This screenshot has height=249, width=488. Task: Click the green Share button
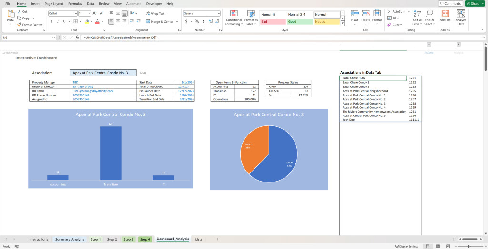click(475, 3)
